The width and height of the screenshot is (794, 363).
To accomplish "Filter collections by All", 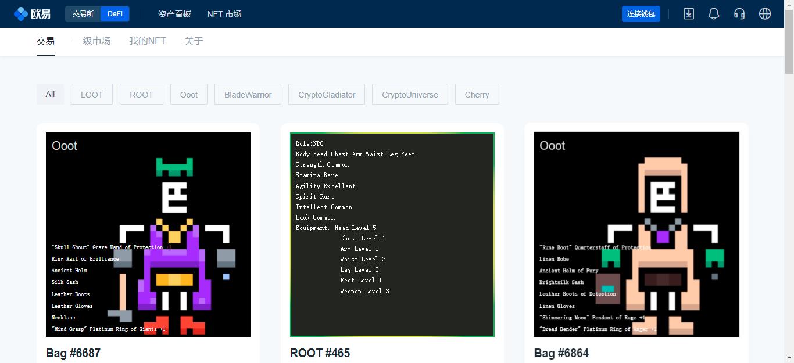I will pos(51,94).
